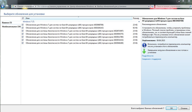192x112 pixels.
Task: Select the Необязательное (34) tab
Action: pyautogui.click(x=11, y=27)
